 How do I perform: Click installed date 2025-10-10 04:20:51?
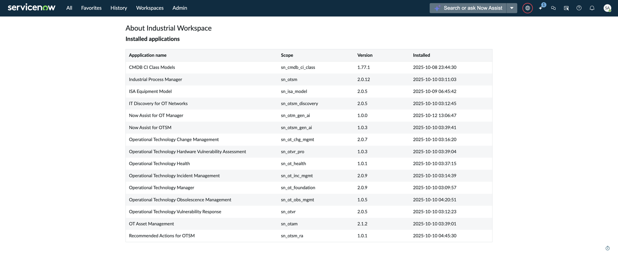click(434, 200)
